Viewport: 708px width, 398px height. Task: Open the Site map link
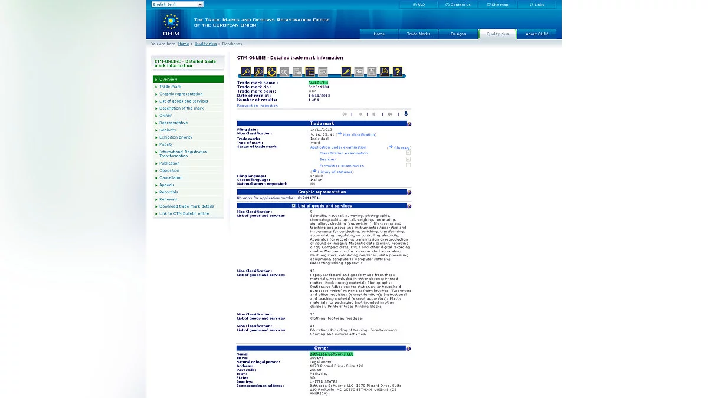pos(497,5)
